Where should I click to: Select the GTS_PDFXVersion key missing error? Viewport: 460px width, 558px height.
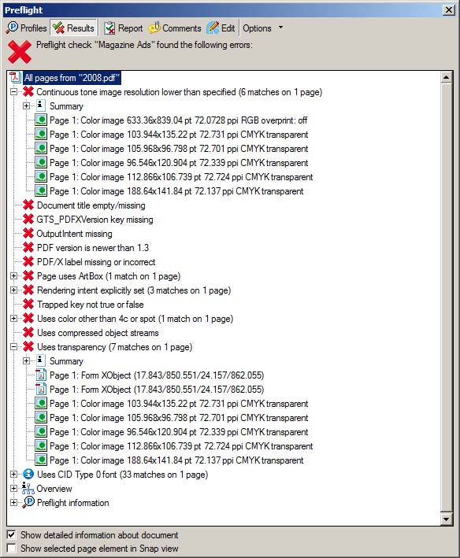[x=95, y=220]
